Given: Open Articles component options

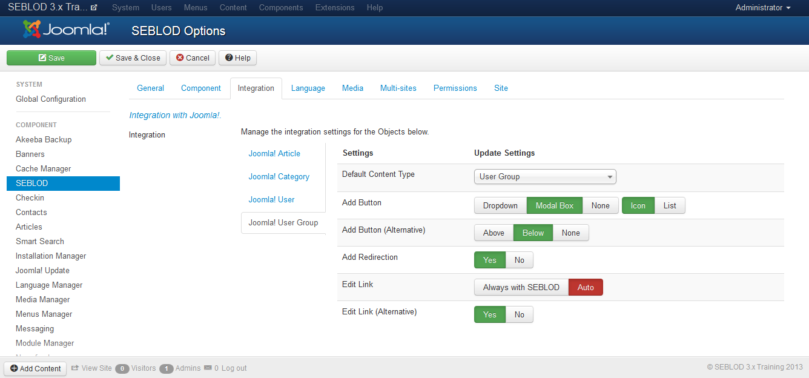Looking at the screenshot, I should (x=29, y=227).
